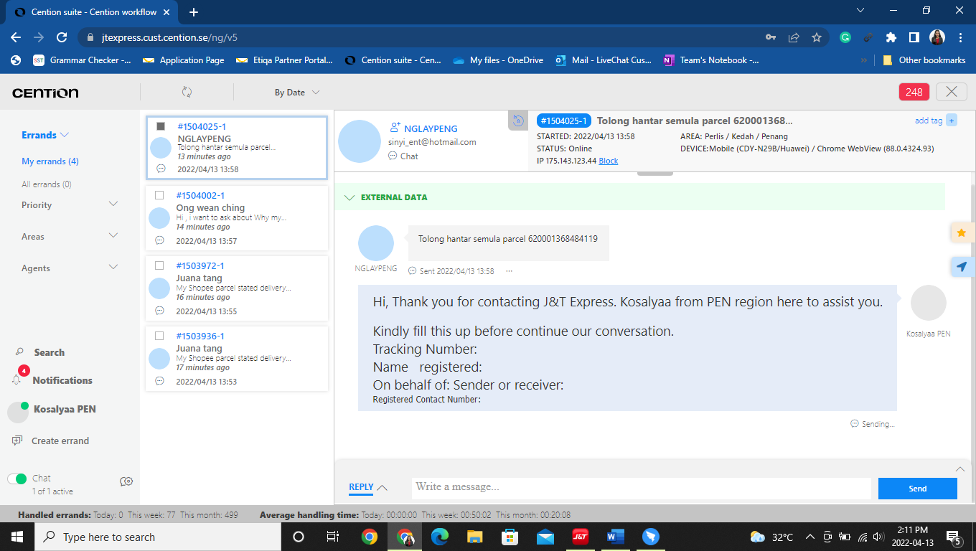976x551 pixels.
Task: Click the three-dot menu after sent message
Action: pos(510,271)
